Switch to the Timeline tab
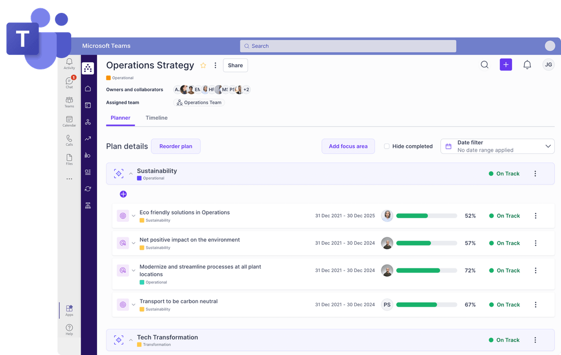Image resolution: width=561 pixels, height=355 pixels. click(156, 118)
